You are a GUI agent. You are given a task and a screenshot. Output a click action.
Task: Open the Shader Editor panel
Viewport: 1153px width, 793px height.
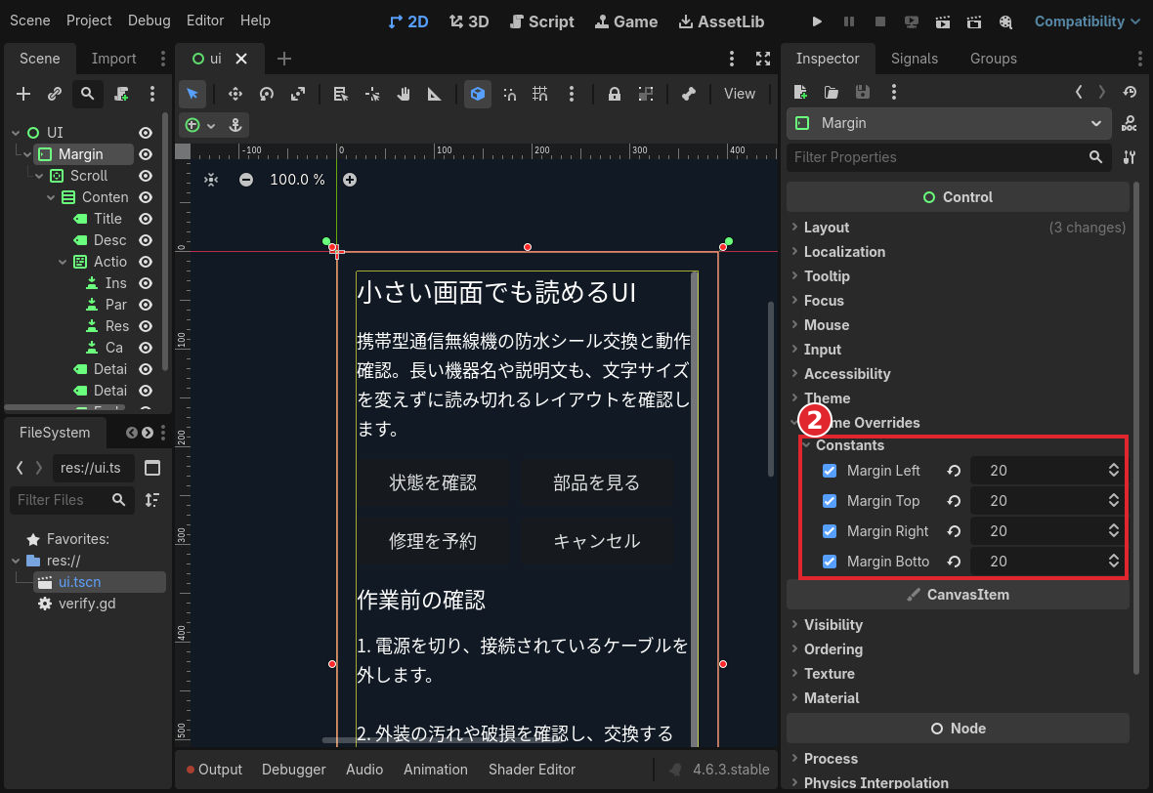(532, 770)
